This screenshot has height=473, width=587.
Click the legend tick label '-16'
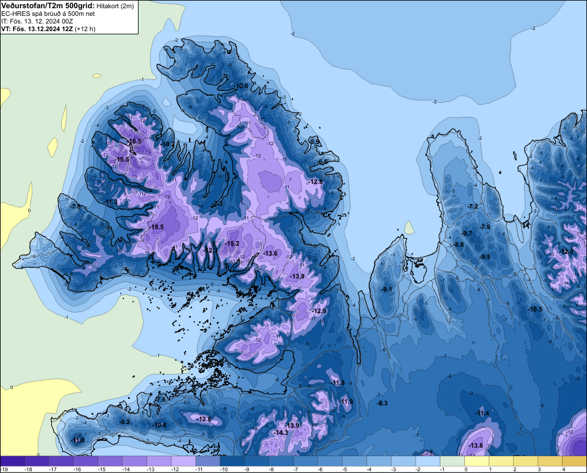(77, 469)
